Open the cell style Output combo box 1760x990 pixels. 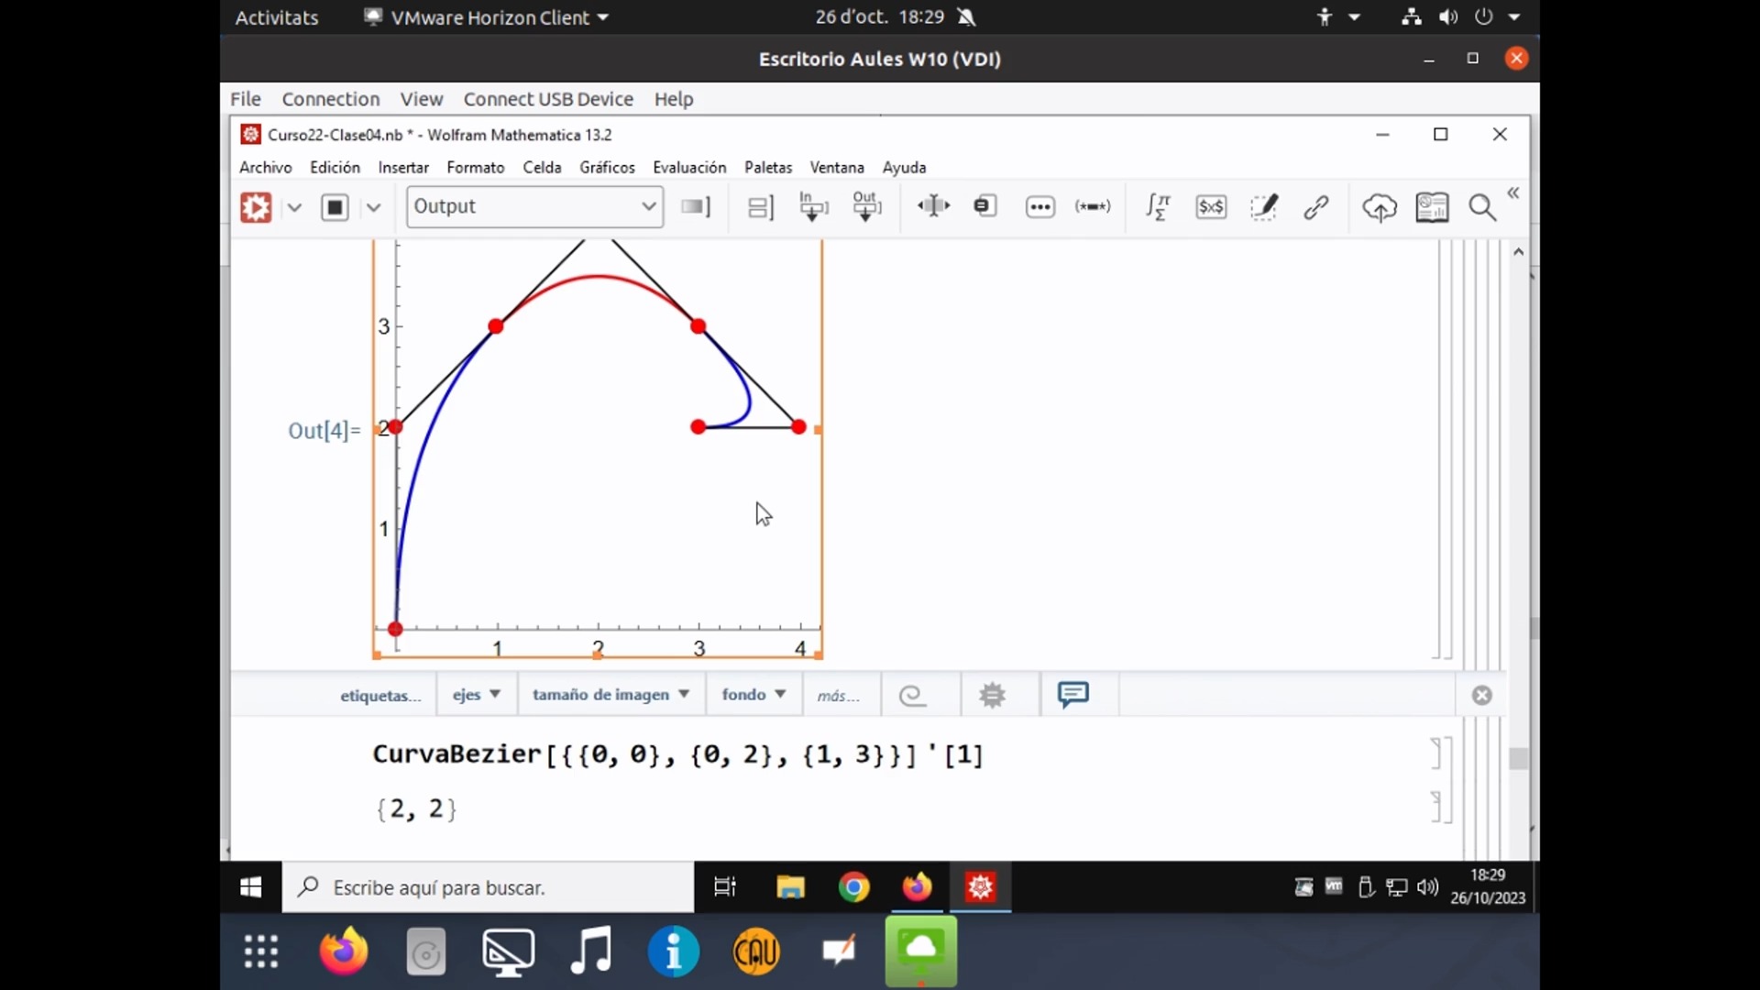[534, 206]
